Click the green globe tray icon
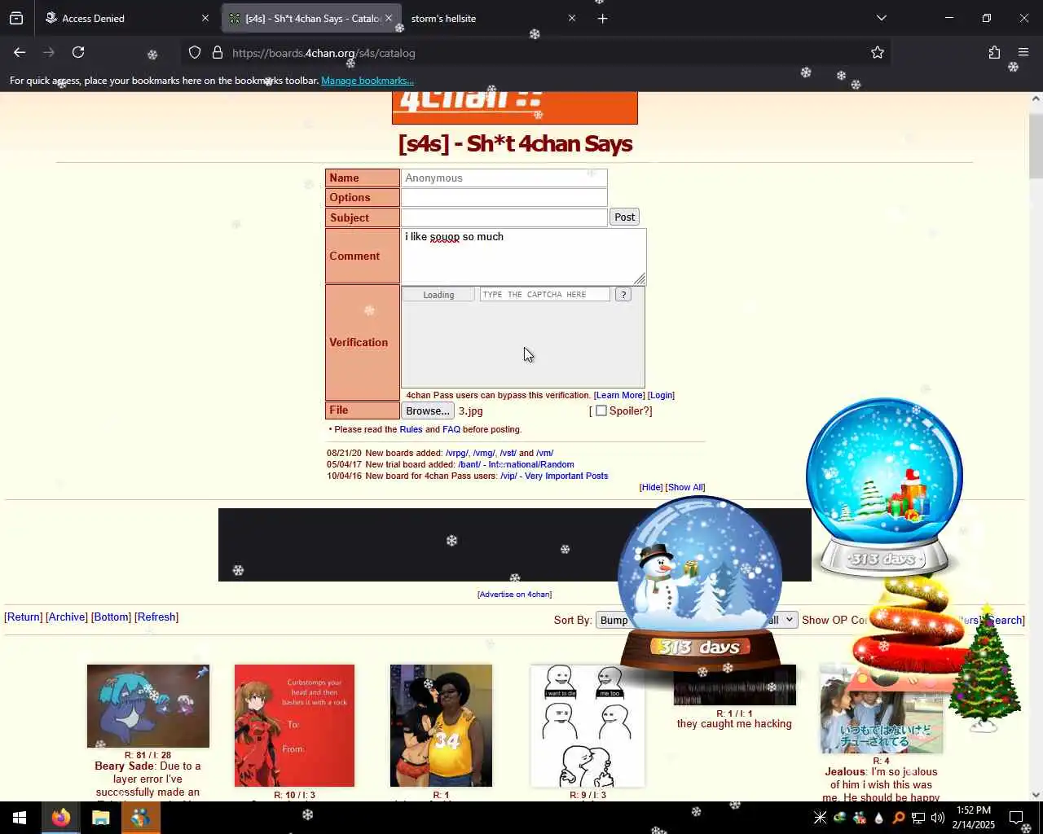 839,818
